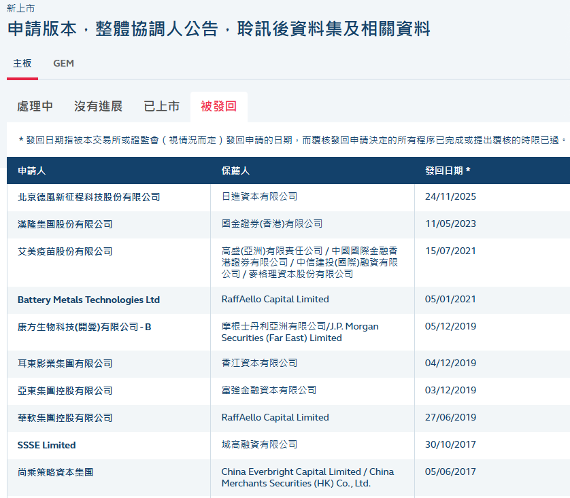Select the 被發回 sub-tab
This screenshot has height=498, width=570.
219,107
